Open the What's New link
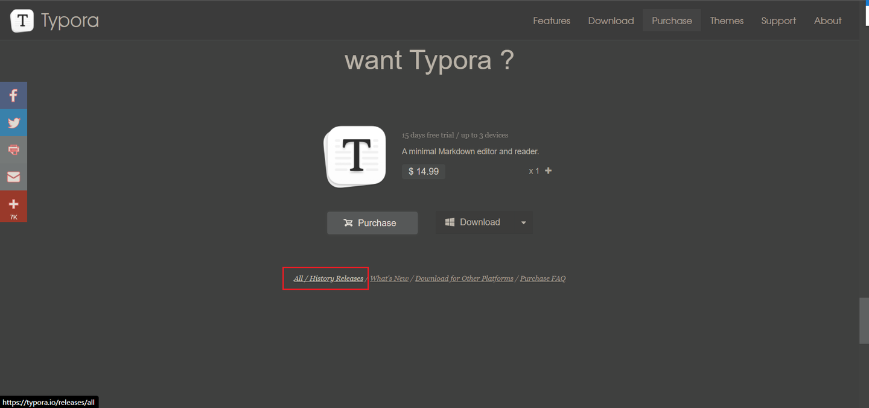This screenshot has width=869, height=408. (389, 278)
